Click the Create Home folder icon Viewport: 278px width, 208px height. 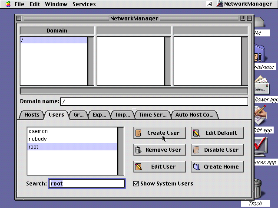click(x=196, y=167)
